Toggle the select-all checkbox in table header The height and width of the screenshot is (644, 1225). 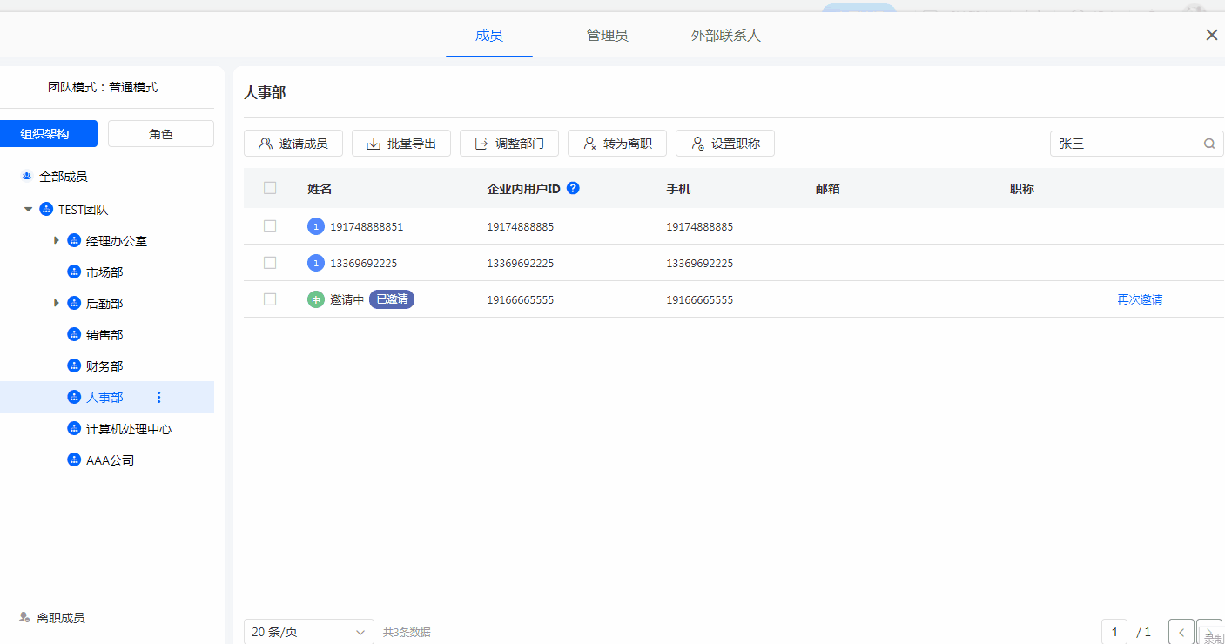pos(270,188)
